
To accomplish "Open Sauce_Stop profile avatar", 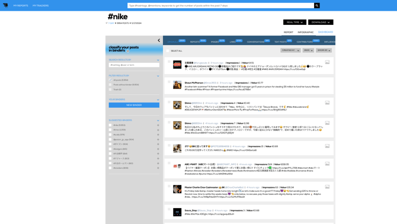I will click(177, 212).
